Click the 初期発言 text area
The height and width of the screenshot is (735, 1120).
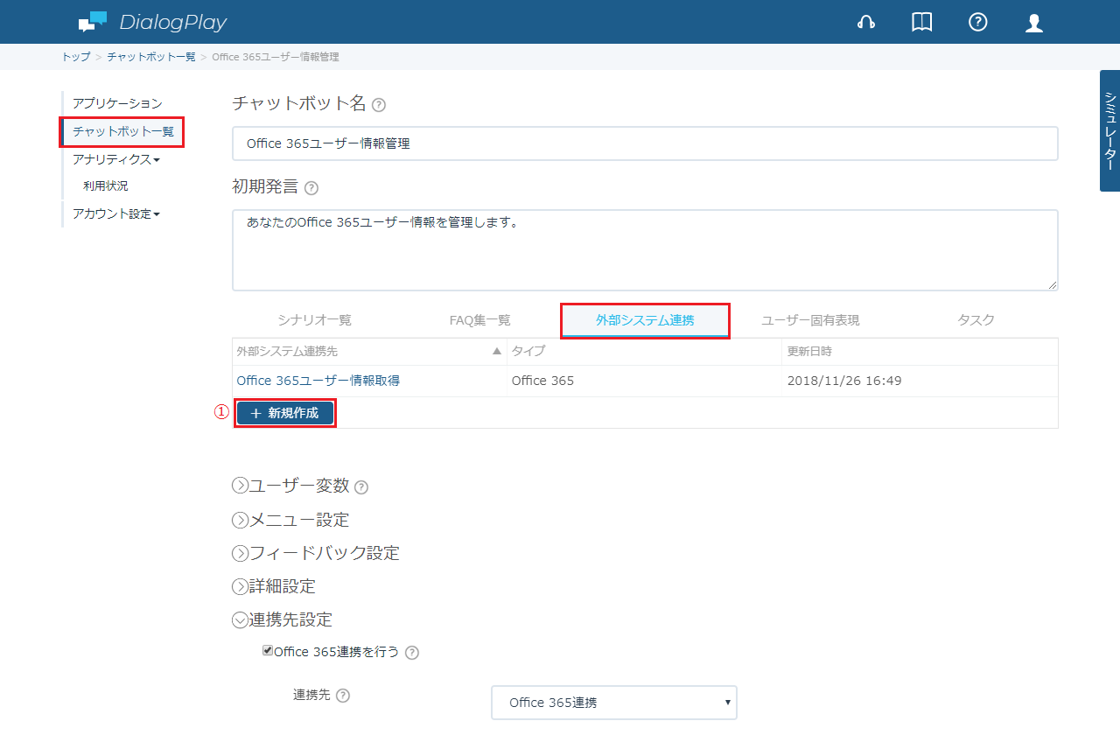click(645, 249)
